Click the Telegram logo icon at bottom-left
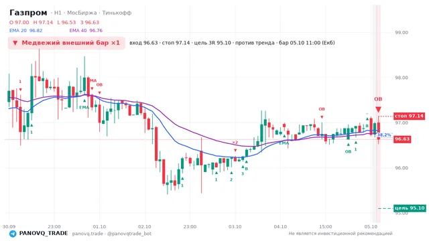 coord(13,234)
